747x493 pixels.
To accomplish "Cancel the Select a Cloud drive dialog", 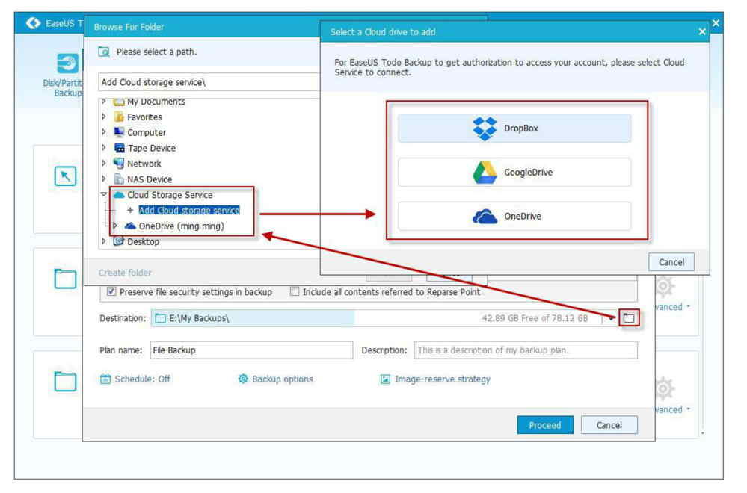I will 671,262.
